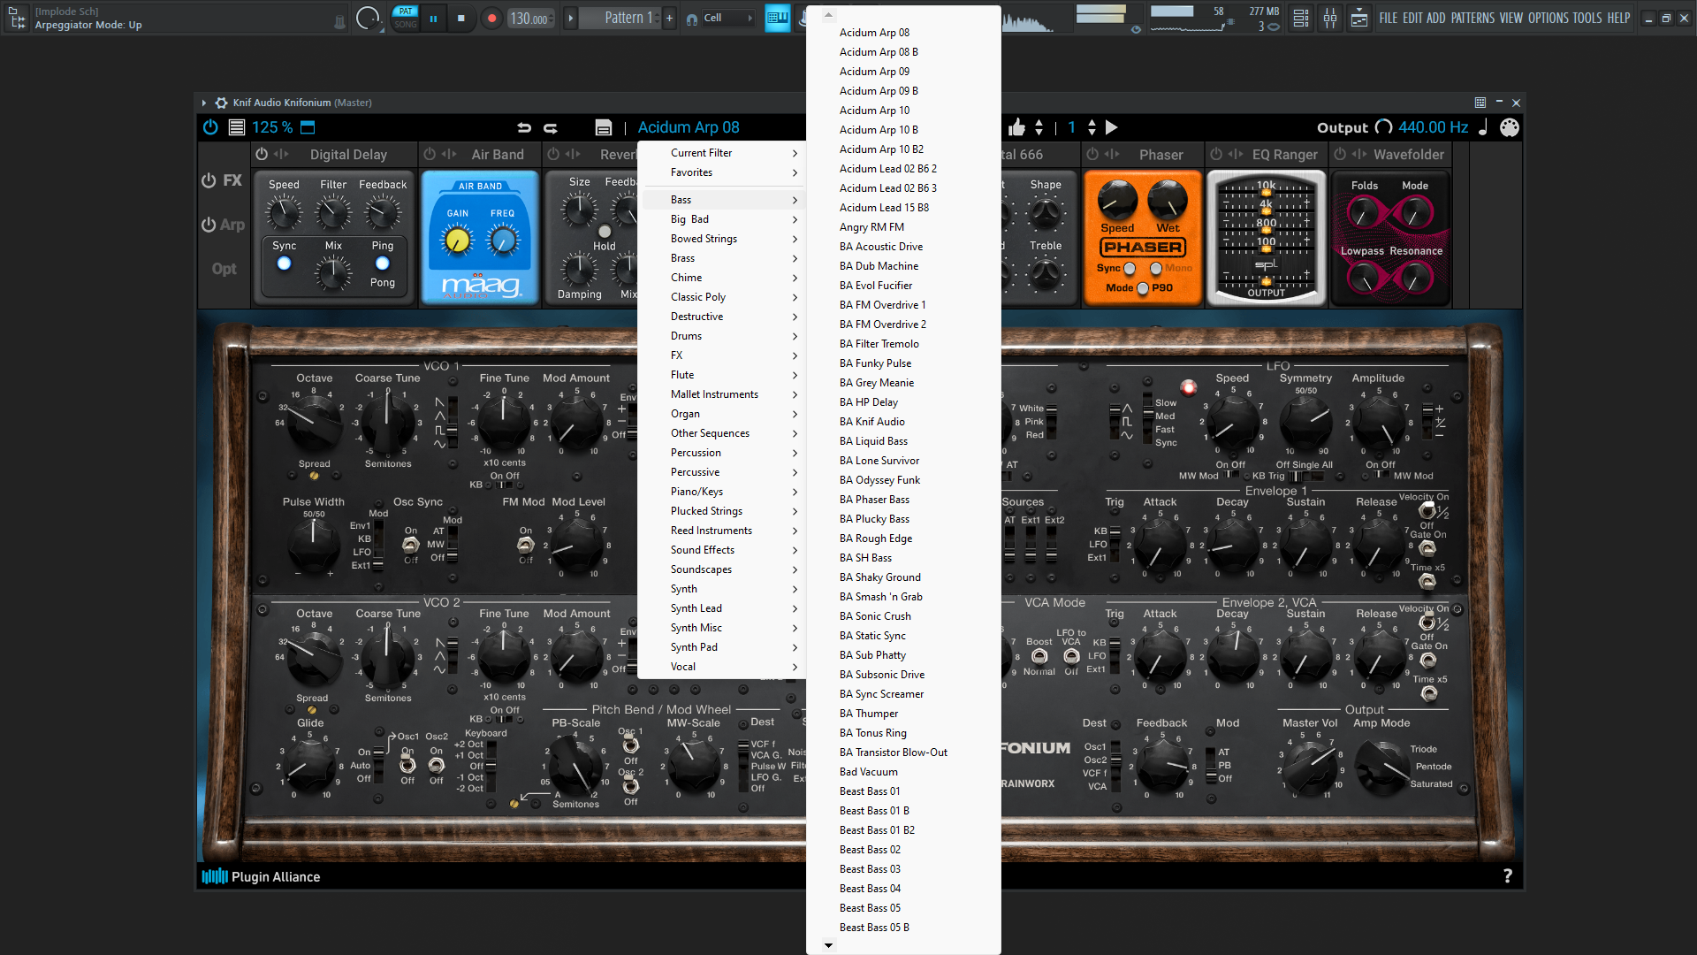Image resolution: width=1697 pixels, height=955 pixels.
Task: Expand the Synth Lead preset category
Action: pos(722,608)
